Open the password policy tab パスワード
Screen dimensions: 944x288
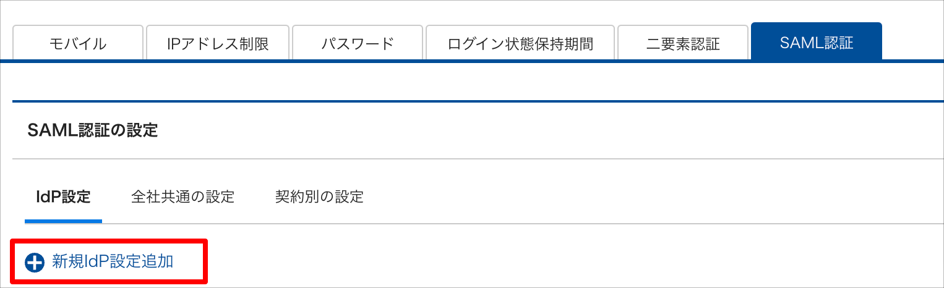click(x=358, y=43)
